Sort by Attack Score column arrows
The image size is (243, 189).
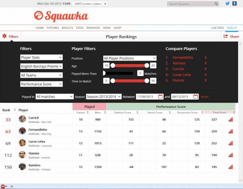pyautogui.click(x=170, y=112)
